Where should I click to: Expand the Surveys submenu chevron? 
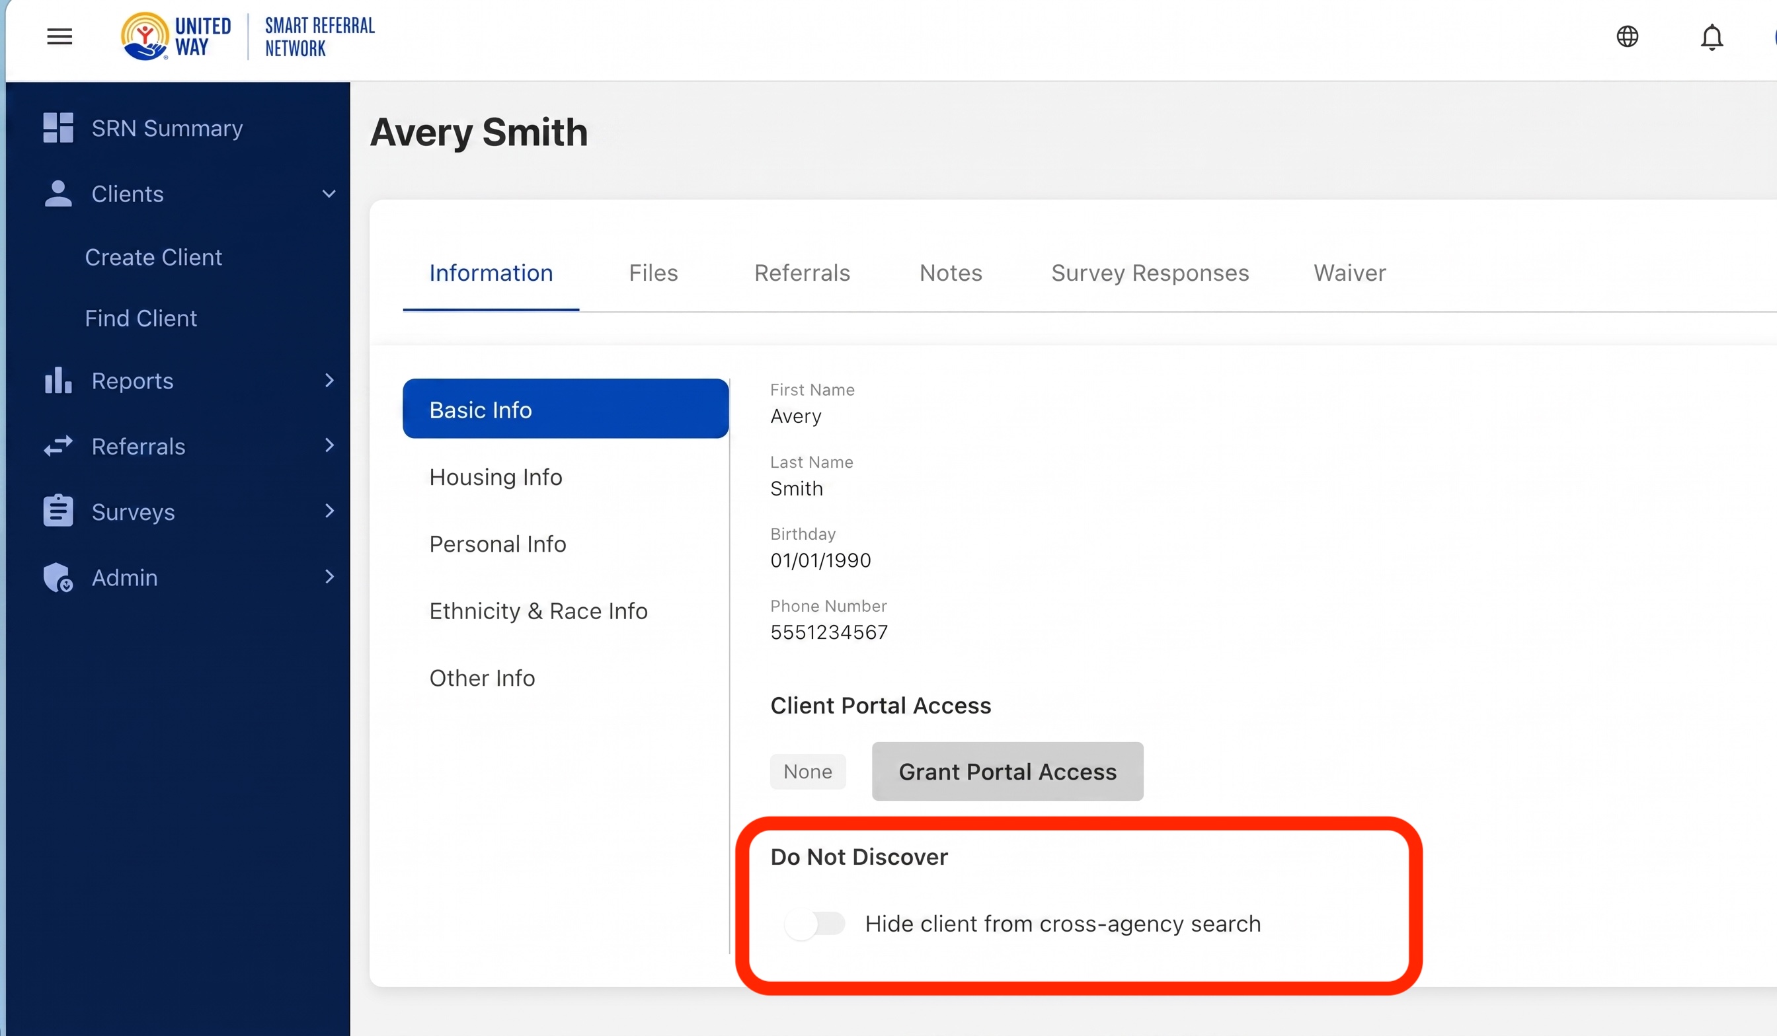click(329, 511)
